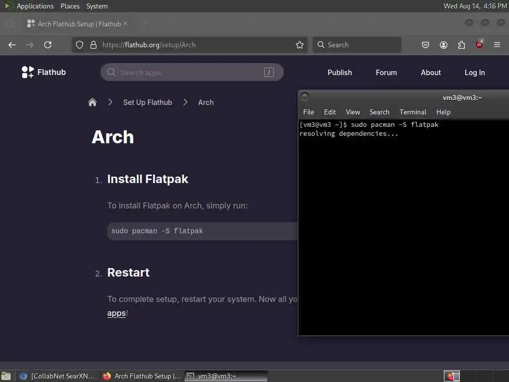This screenshot has height=382, width=509.
Task: Open the terminal View menu
Action: (353, 112)
